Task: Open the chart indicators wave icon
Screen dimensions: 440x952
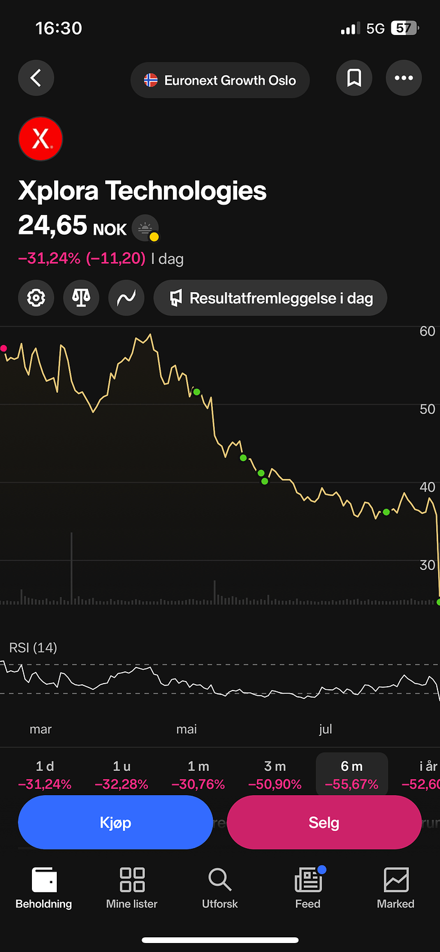Action: [x=126, y=298]
